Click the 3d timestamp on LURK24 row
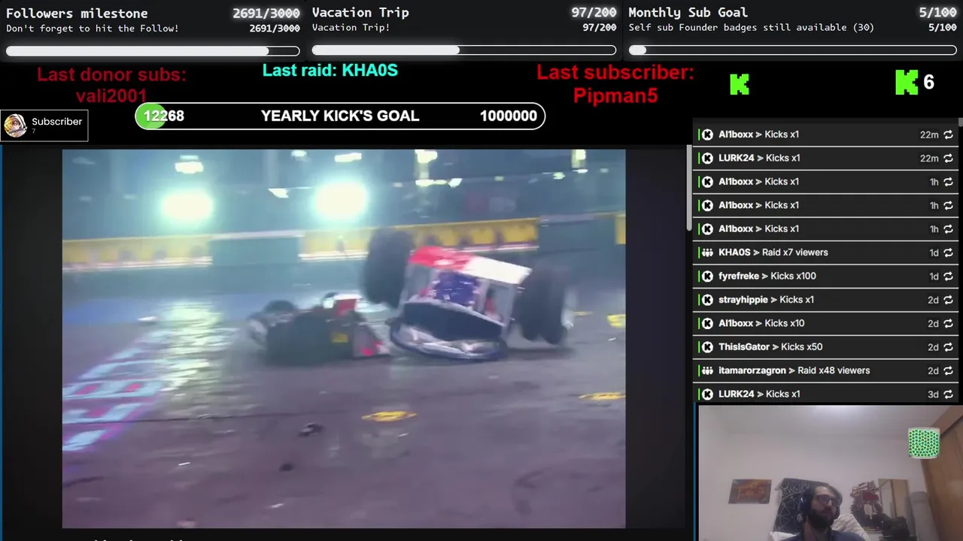 [933, 394]
